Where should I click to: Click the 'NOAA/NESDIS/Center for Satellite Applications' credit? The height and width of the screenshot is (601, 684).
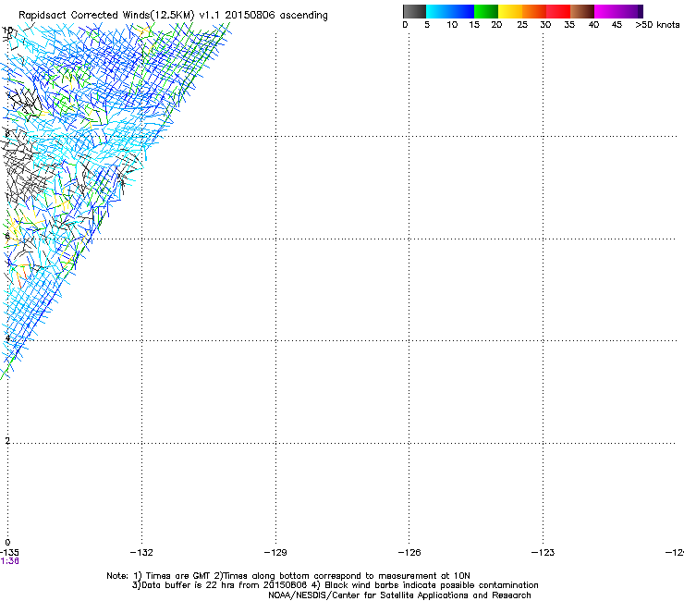(370, 595)
